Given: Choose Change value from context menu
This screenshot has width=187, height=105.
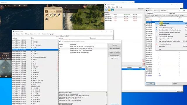Looking at the screenshot, I should tap(162, 26).
